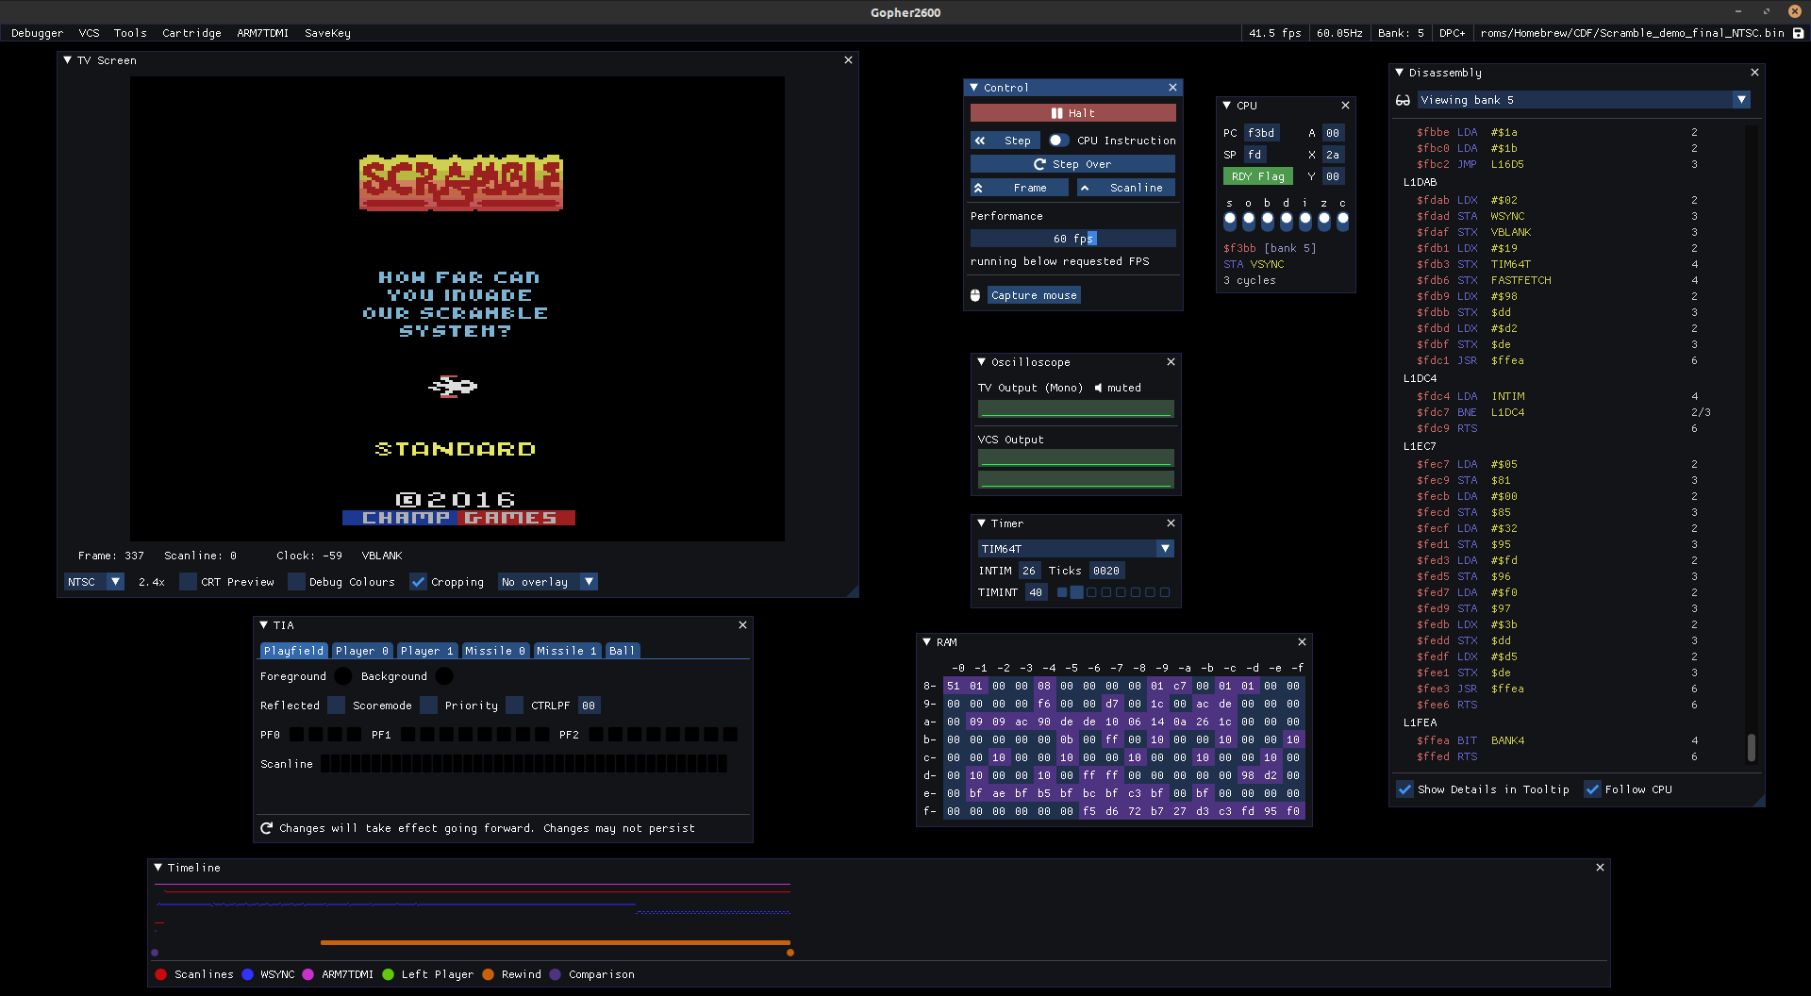Image resolution: width=1811 pixels, height=996 pixels.
Task: Collapse the CPU window
Action: tap(1226, 106)
